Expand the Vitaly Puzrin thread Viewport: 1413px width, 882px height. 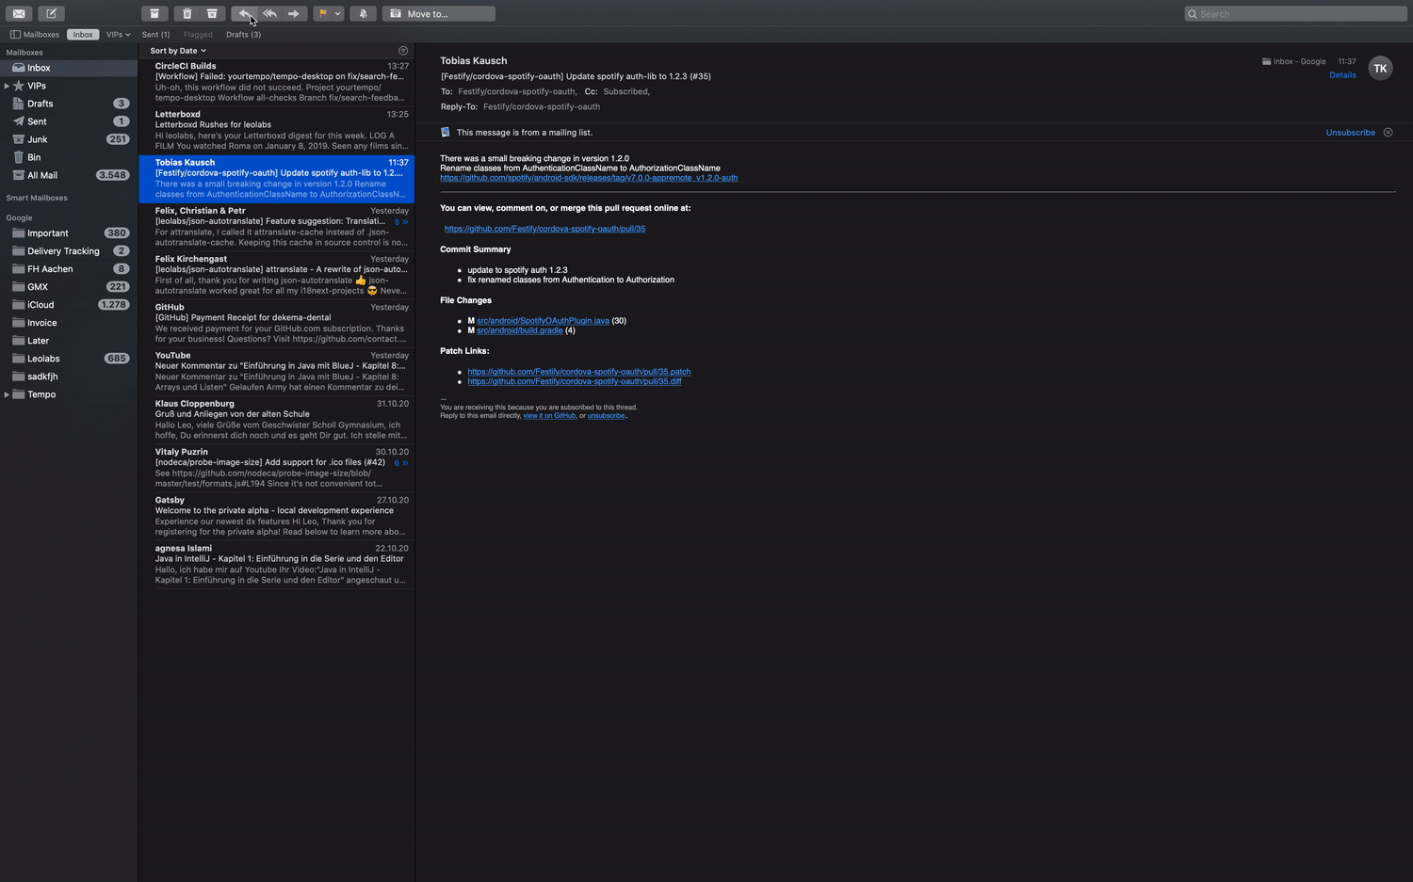401,463
